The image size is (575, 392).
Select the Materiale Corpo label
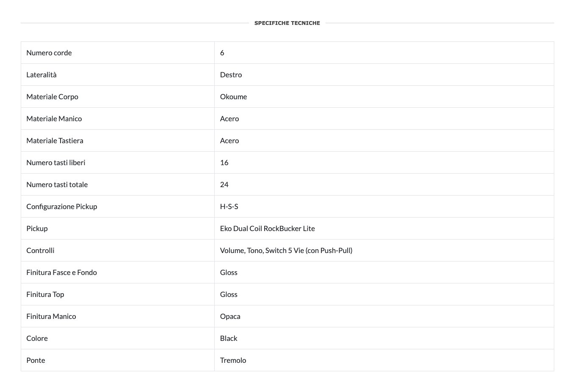[52, 97]
